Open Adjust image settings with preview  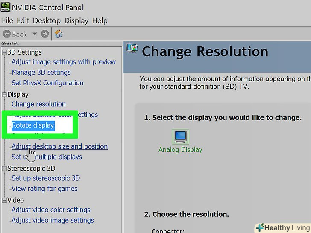coord(64,62)
